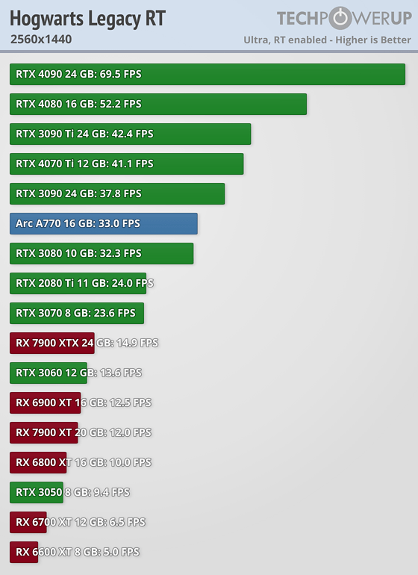Select the RTX 3090 Ti 24 GB bar
The width and height of the screenshot is (418, 575).
pyautogui.click(x=130, y=134)
